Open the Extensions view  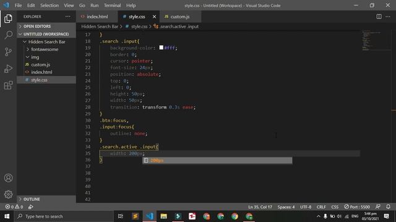tap(8, 85)
